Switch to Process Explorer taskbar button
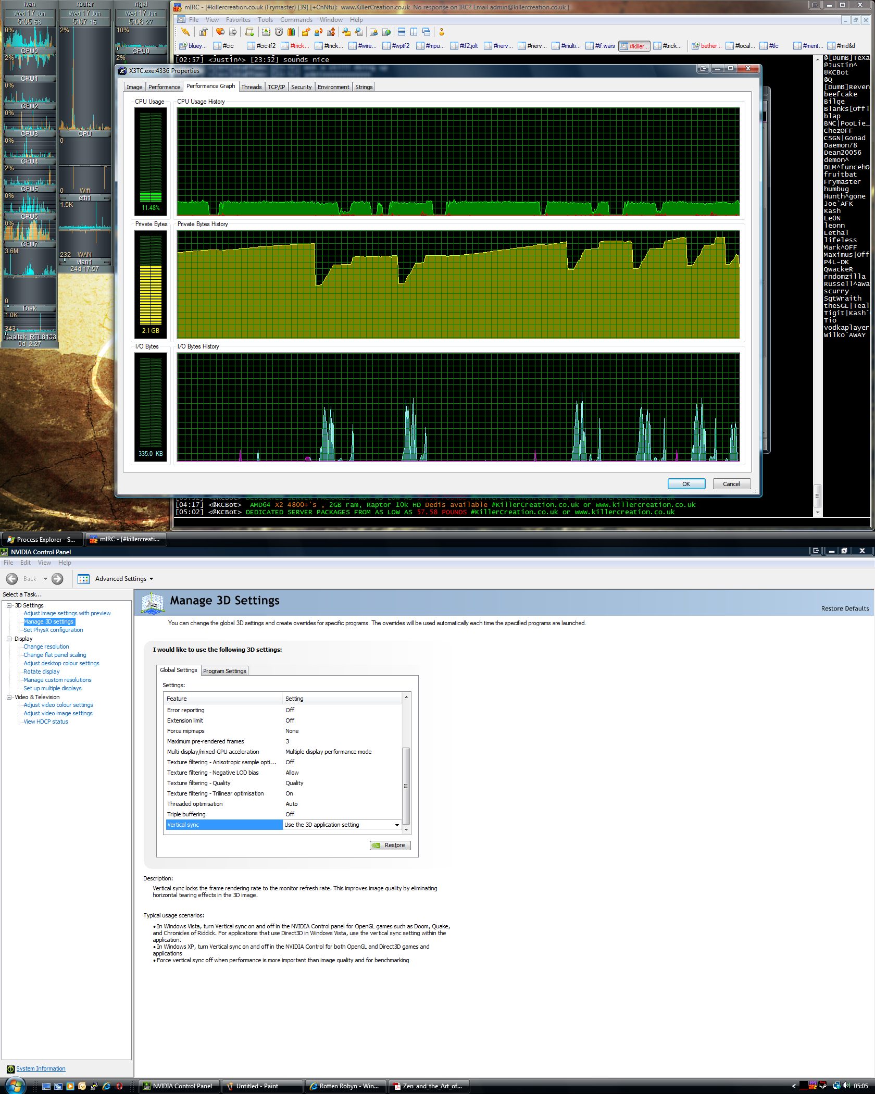This screenshot has height=1094, width=875. [42, 539]
